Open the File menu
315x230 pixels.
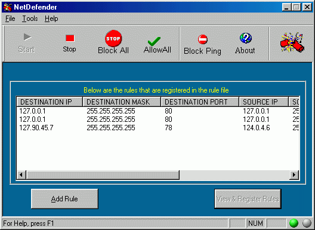(x=10, y=19)
